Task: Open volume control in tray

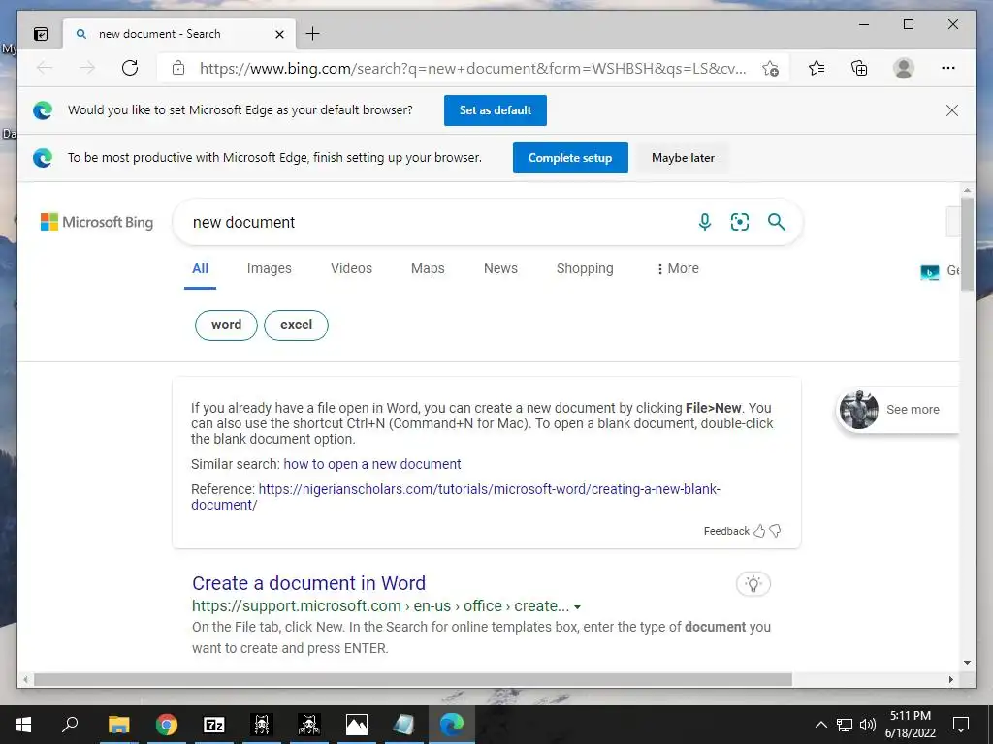Action: [x=868, y=725]
